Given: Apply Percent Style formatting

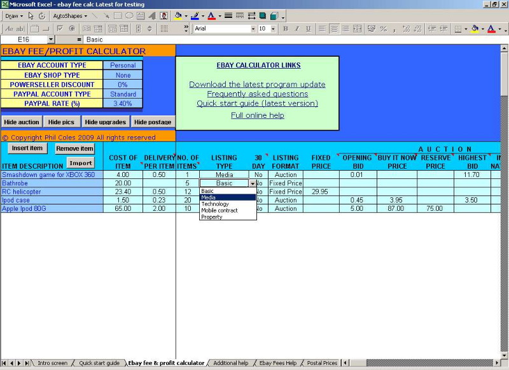Looking at the screenshot, I should point(384,29).
